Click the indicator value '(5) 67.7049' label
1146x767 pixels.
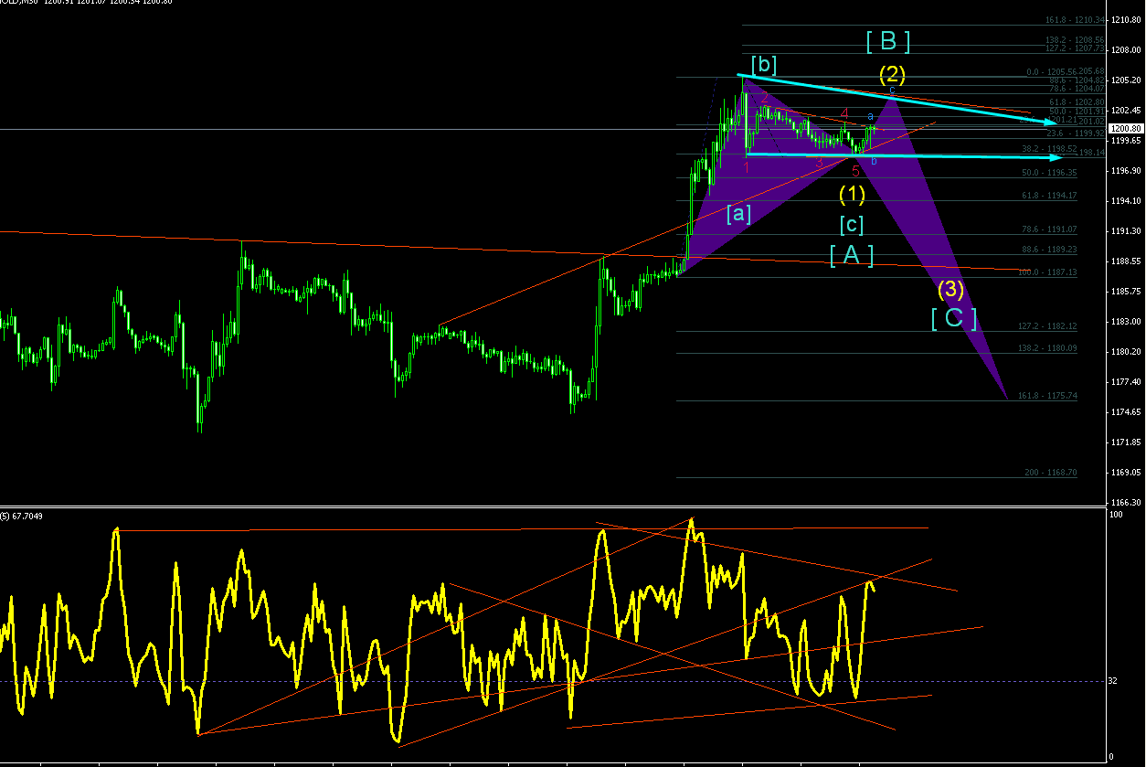[22, 516]
